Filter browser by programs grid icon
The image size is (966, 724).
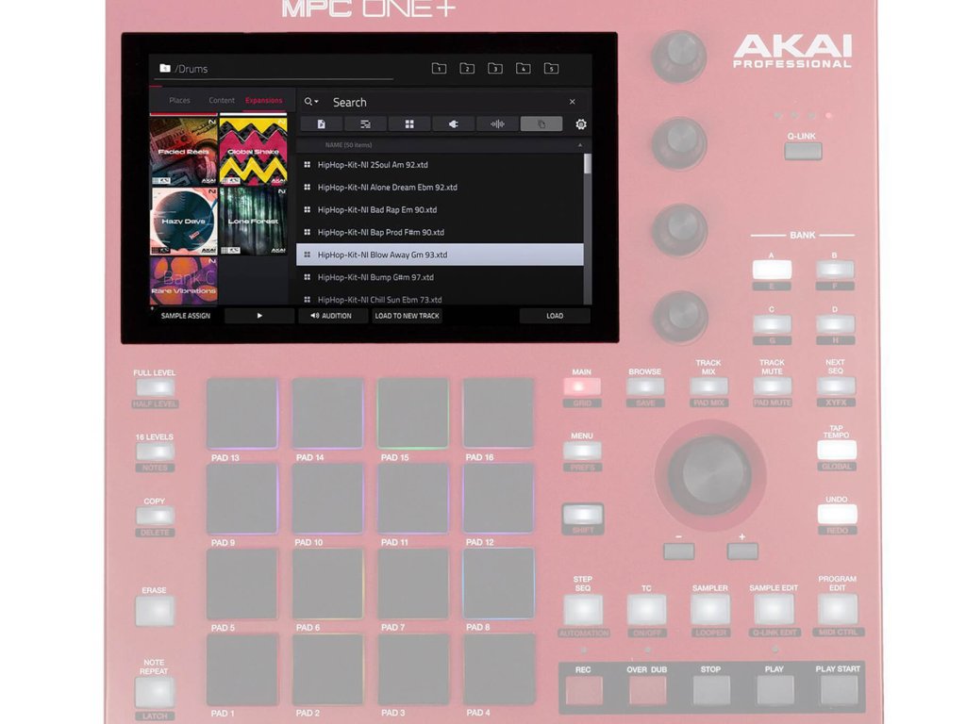click(409, 124)
